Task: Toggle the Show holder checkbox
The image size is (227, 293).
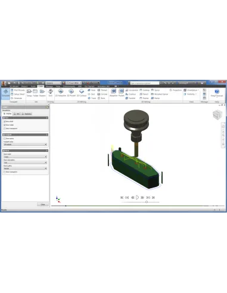Action: pyautogui.click(x=5, y=125)
